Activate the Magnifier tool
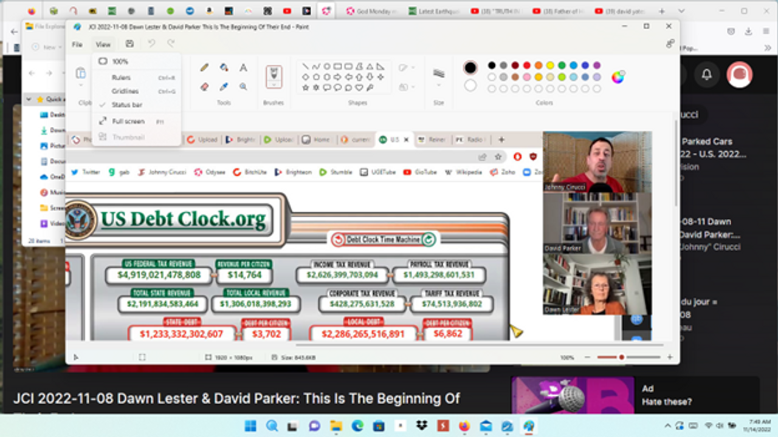The image size is (778, 437). 243,87
